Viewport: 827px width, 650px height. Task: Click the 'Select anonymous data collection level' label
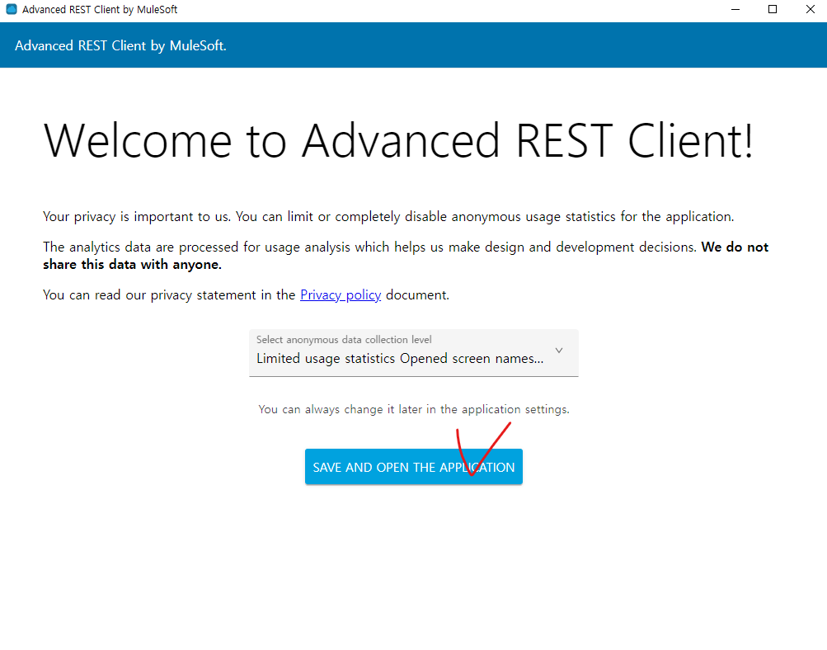344,340
